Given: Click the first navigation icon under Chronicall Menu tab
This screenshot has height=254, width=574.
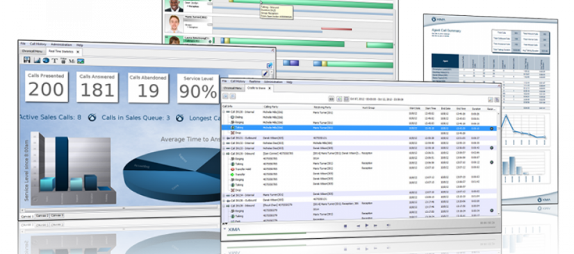Looking at the screenshot, I should click(x=225, y=96).
